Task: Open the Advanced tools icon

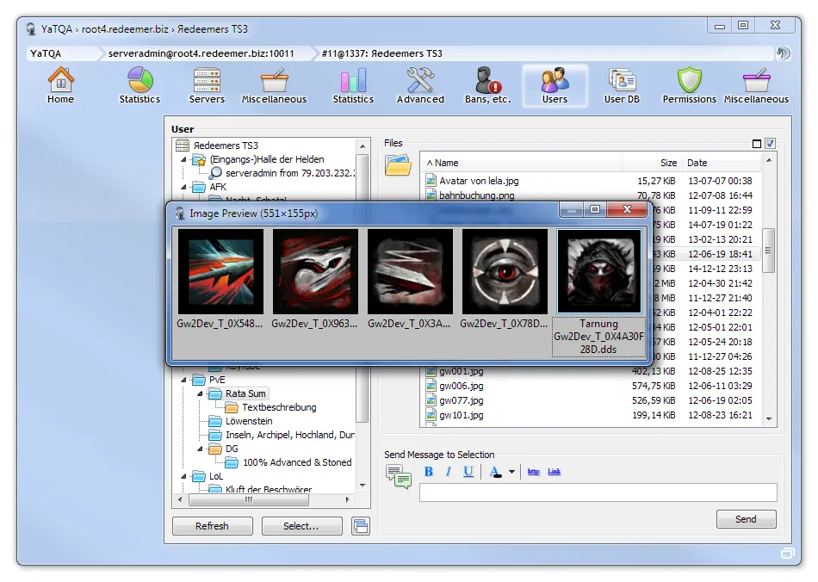Action: pyautogui.click(x=420, y=86)
